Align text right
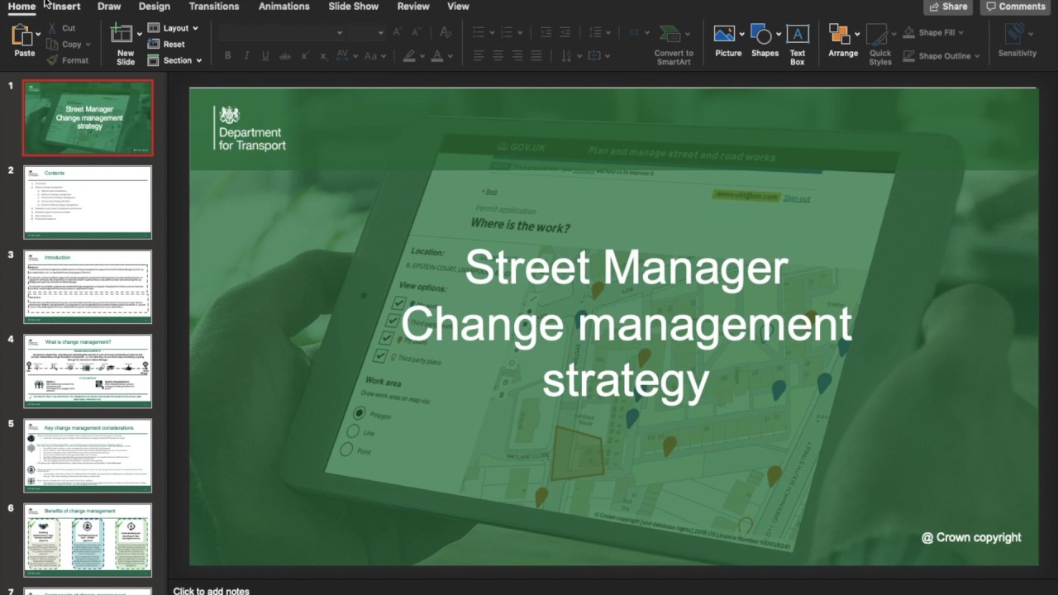The height and width of the screenshot is (595, 1058). point(517,56)
